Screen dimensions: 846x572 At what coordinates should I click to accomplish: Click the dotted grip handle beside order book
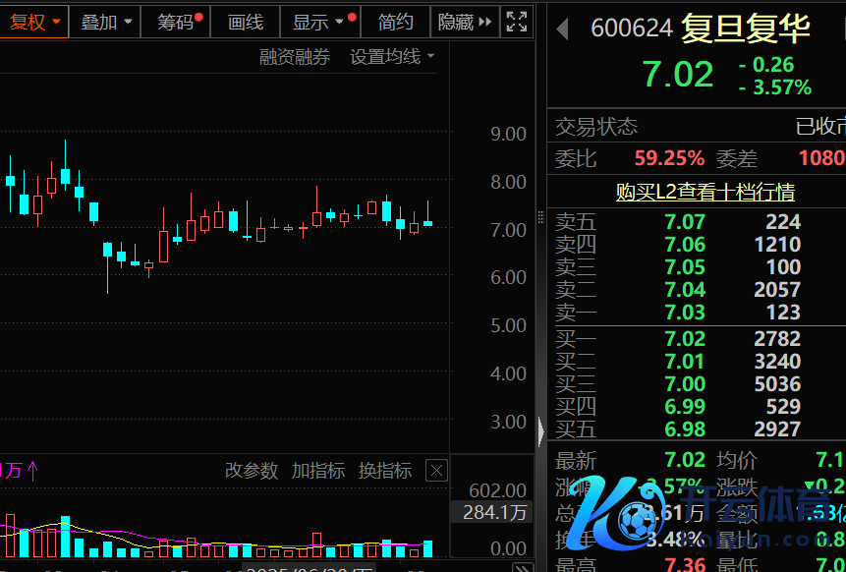point(540,217)
